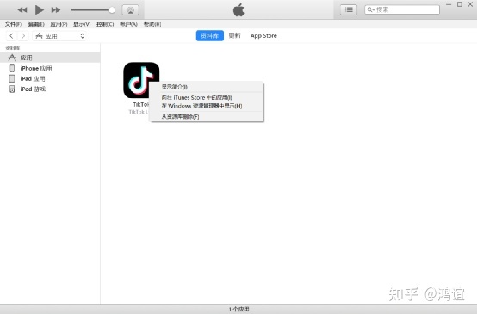
Task: Click the 1 个应用 status bar text
Action: tap(238, 309)
